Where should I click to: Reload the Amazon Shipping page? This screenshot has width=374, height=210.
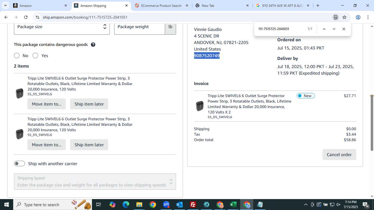tap(26, 17)
